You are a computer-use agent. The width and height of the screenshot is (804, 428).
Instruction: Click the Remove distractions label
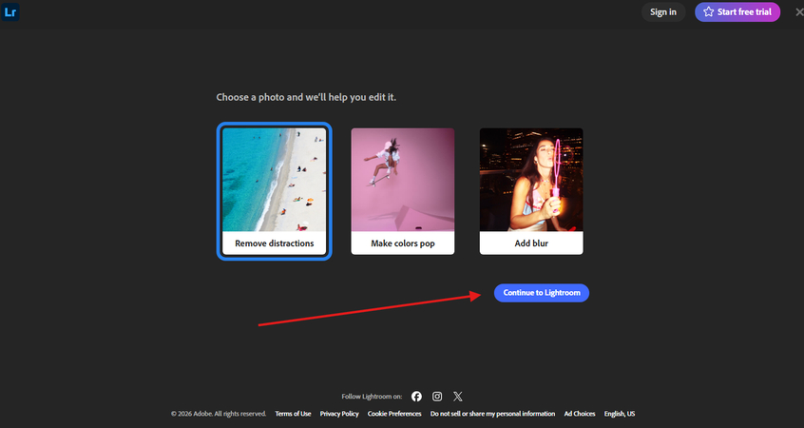(x=275, y=243)
